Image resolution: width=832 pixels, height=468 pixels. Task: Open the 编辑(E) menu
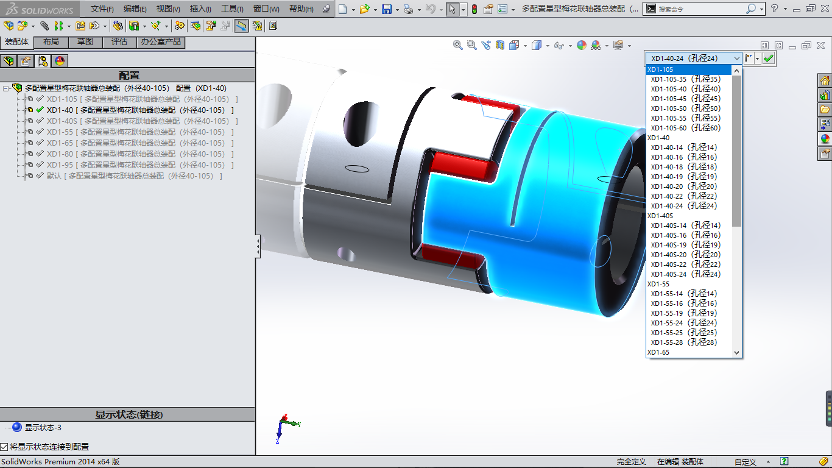(x=135, y=9)
